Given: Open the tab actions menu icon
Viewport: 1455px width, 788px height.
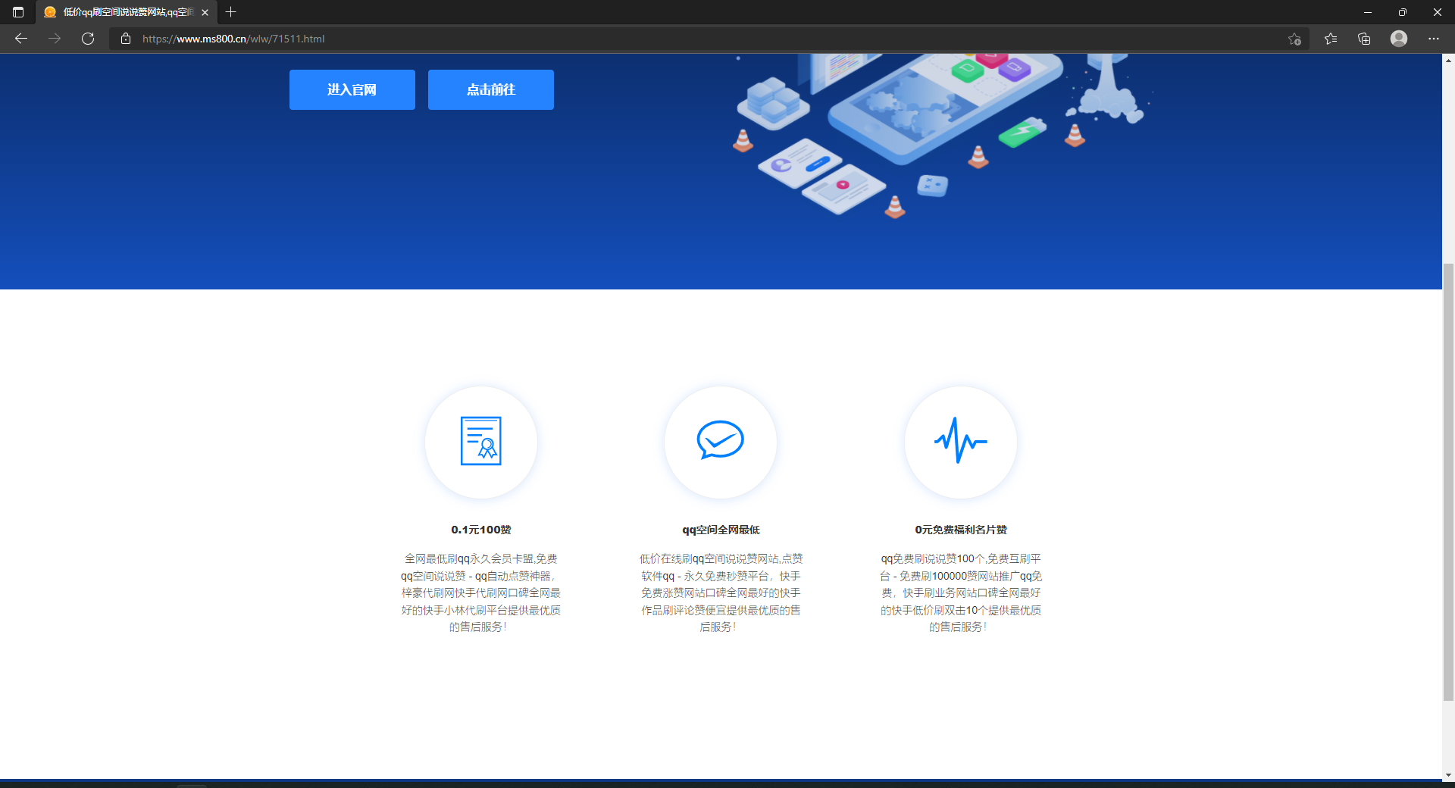Looking at the screenshot, I should [x=18, y=12].
